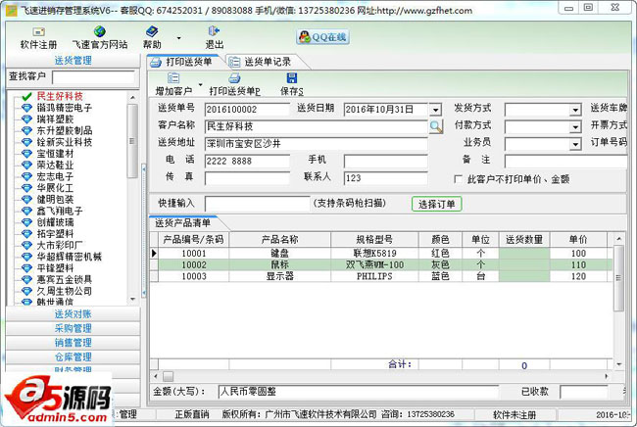Click the diamond icon beside 华展化工

coord(26,188)
